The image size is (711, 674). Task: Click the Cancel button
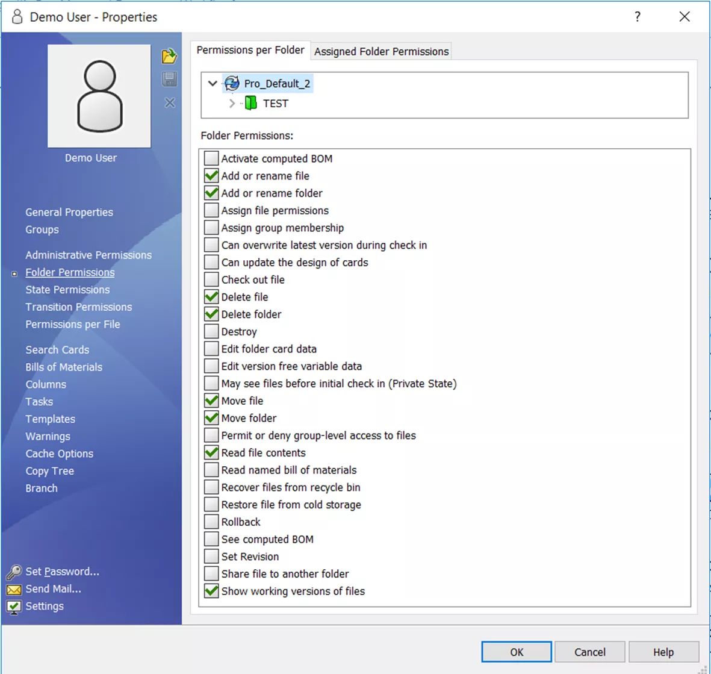tap(589, 652)
